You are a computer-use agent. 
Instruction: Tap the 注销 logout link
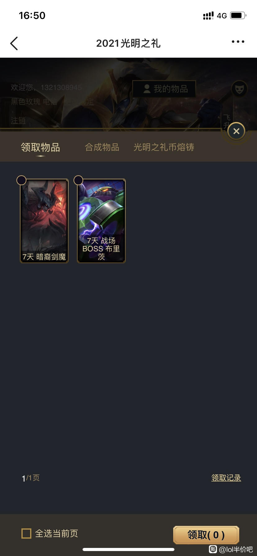(18, 120)
